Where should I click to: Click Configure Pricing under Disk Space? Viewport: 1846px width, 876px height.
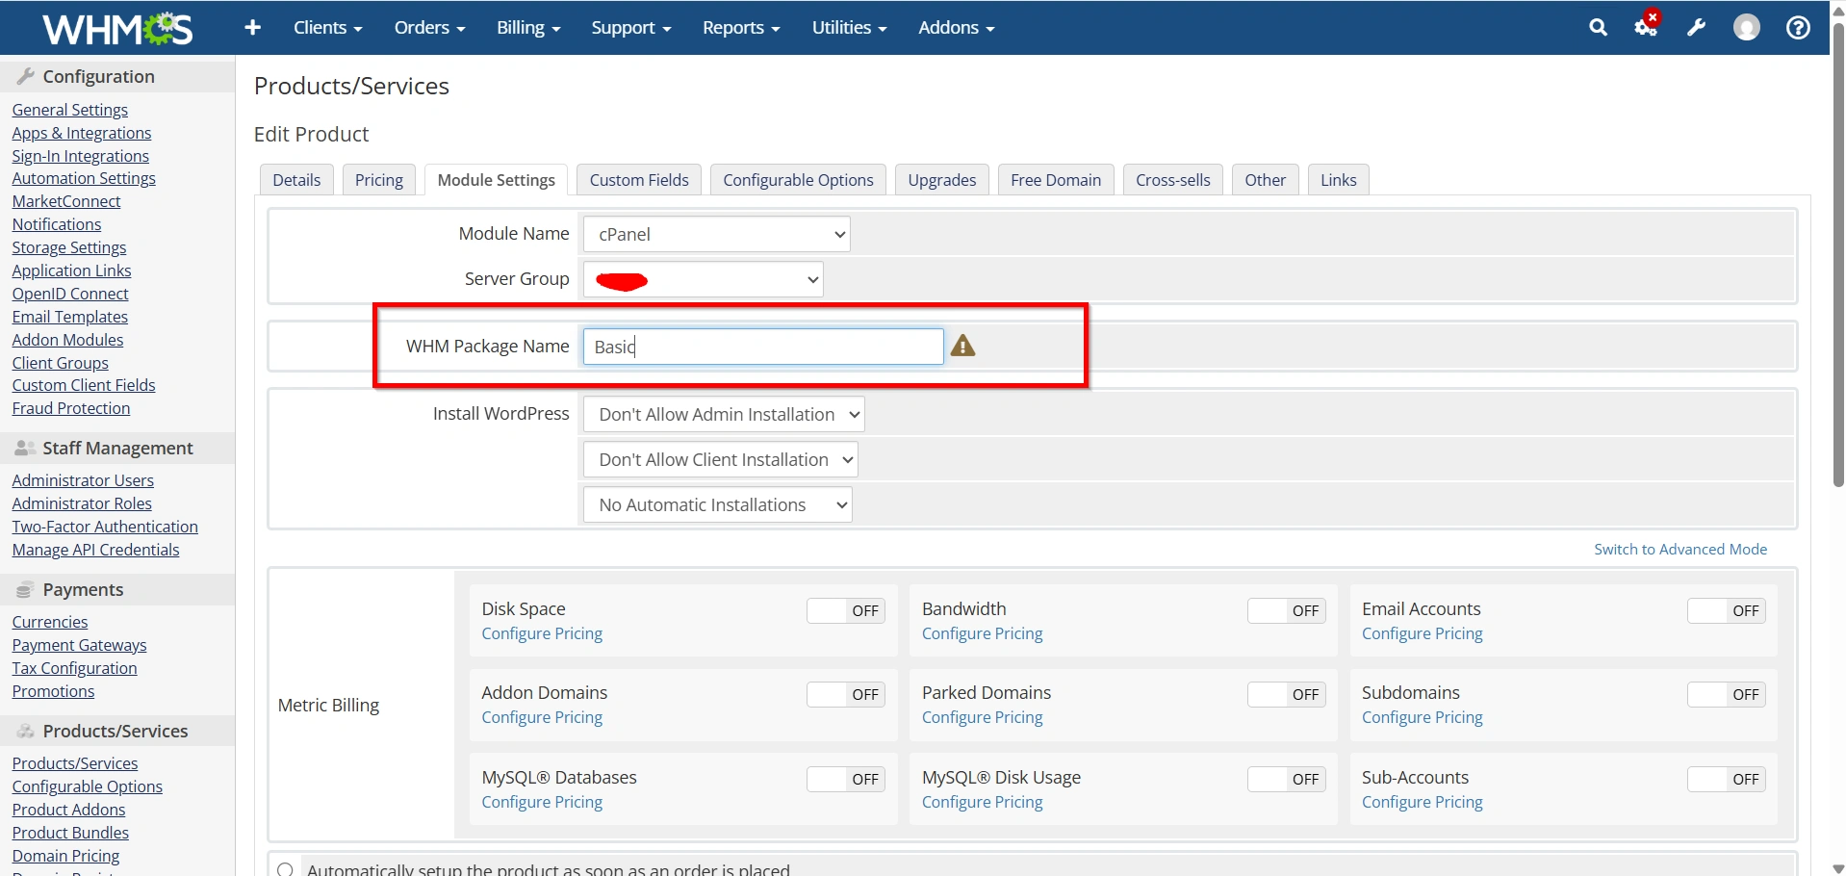(542, 633)
